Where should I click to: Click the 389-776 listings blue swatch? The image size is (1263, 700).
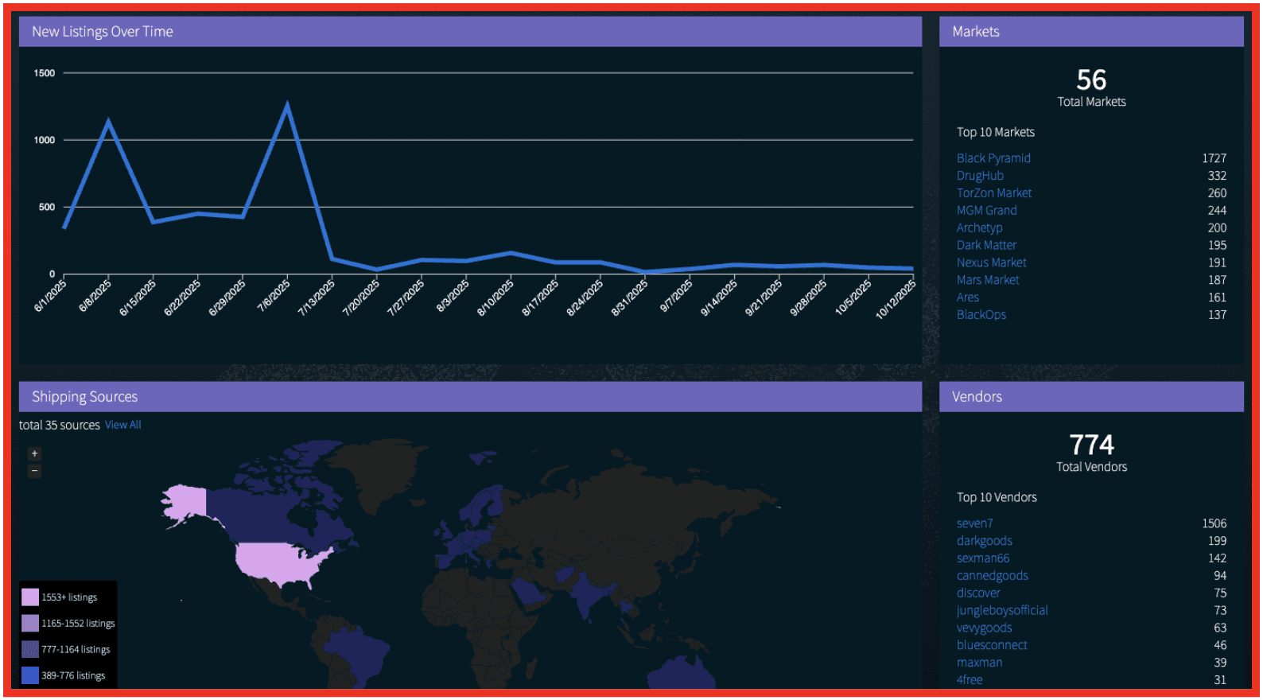pos(30,675)
